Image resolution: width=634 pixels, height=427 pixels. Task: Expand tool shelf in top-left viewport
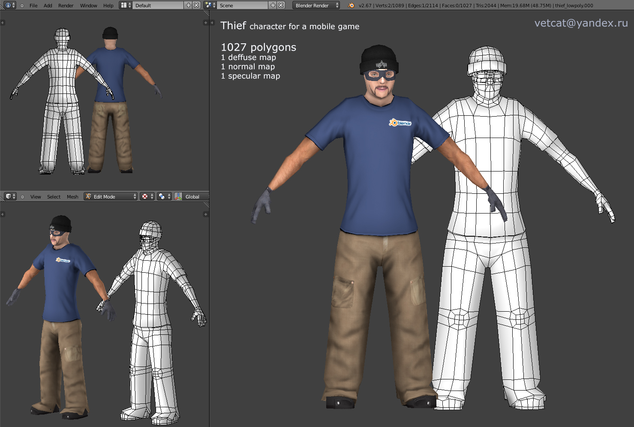coord(3,23)
